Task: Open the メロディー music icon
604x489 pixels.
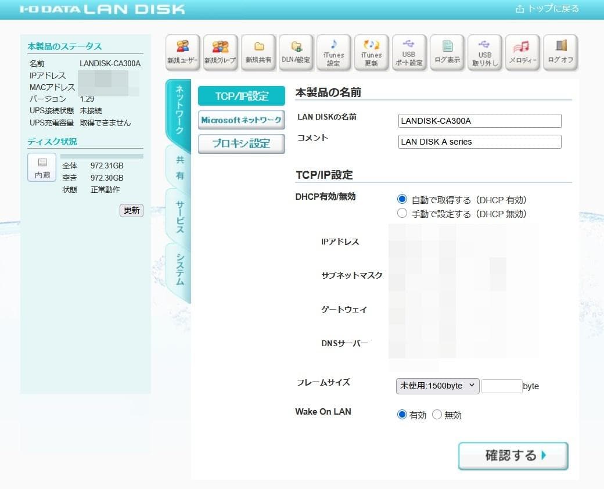Action: pos(522,52)
